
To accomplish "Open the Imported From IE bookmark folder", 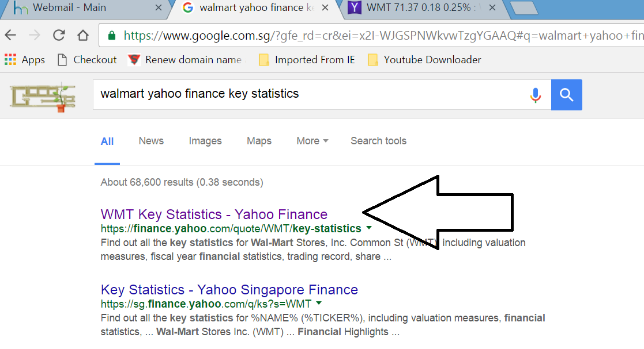I will (307, 60).
